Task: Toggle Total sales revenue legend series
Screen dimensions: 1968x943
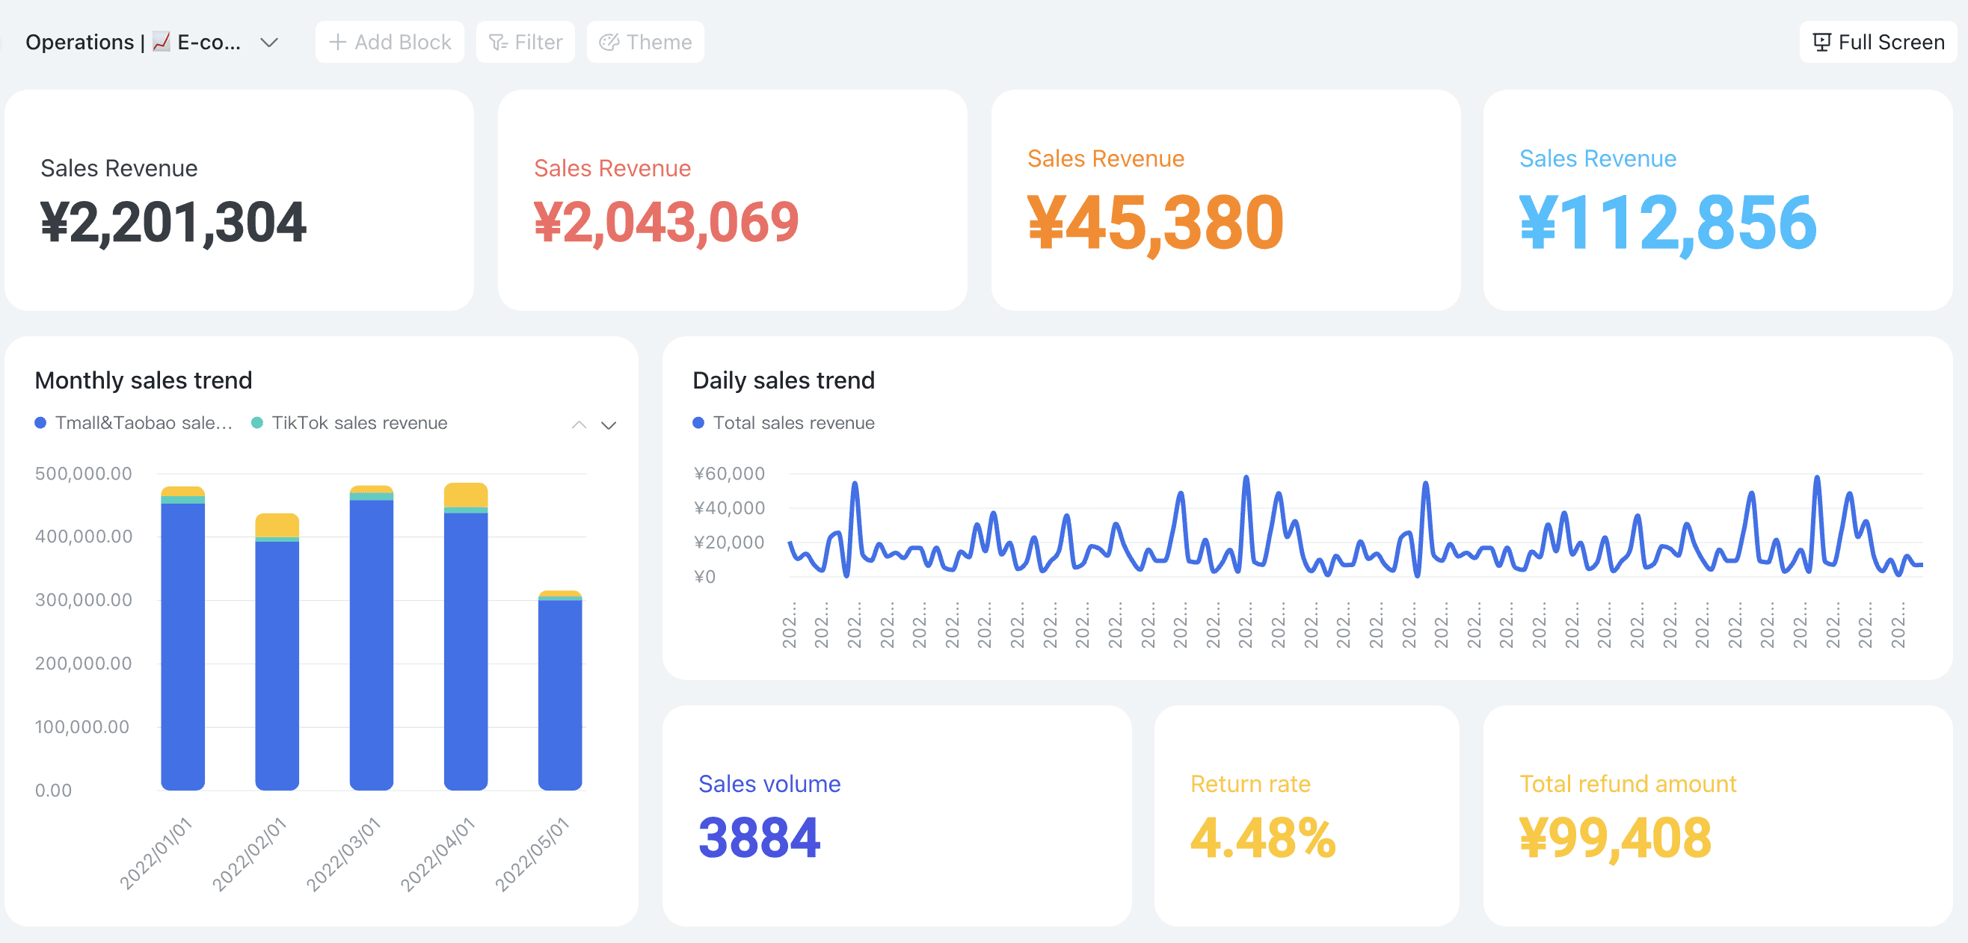Action: (793, 423)
